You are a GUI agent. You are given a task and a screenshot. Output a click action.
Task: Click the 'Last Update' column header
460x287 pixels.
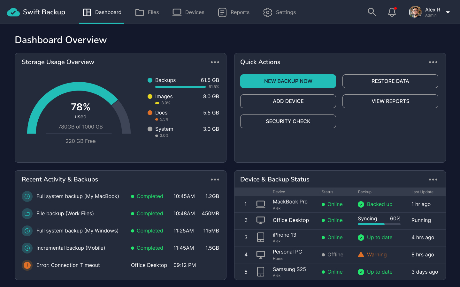422,192
